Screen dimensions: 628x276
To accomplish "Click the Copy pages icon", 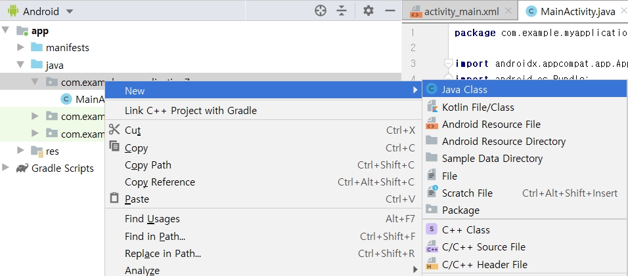I will pyautogui.click(x=114, y=146).
